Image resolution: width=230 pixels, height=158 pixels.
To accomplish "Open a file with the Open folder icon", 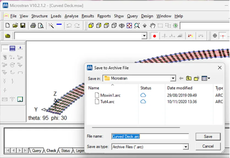I will pos(15,26).
